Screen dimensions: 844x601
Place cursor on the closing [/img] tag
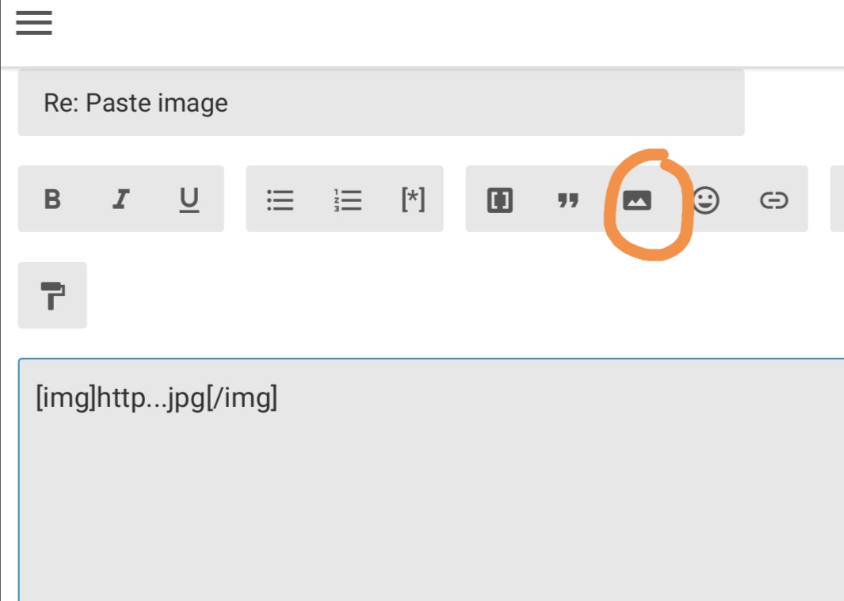(242, 397)
